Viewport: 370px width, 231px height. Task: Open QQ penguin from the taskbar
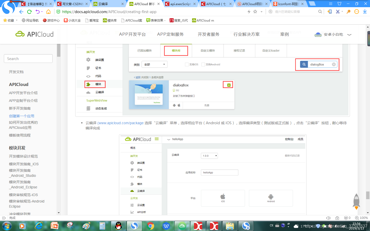point(118,226)
